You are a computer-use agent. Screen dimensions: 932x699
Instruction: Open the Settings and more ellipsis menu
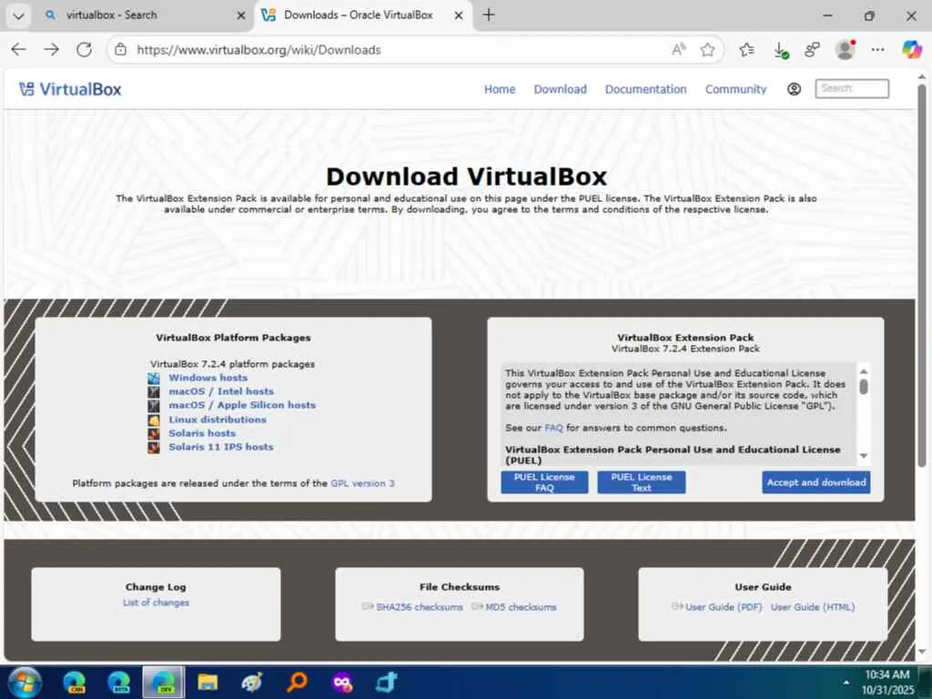(877, 49)
